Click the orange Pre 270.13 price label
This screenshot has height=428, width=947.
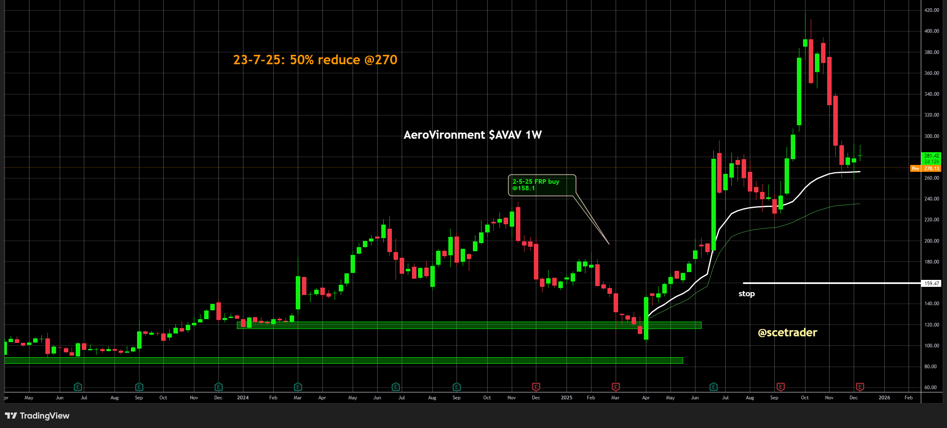926,169
